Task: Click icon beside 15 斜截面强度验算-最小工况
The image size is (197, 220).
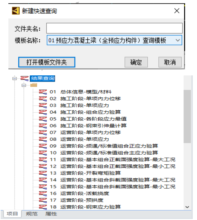Action: point(43,187)
